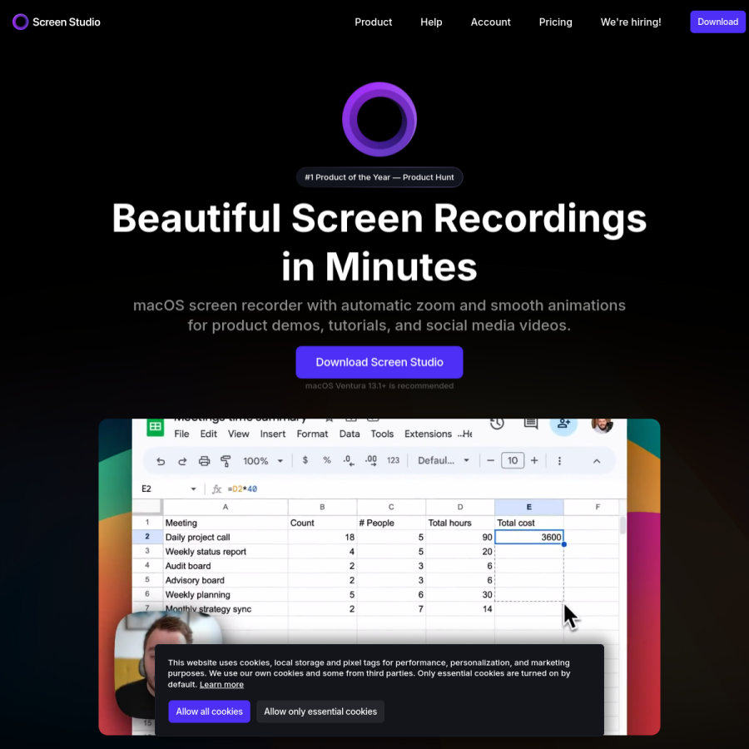Click the 123 number format button
This screenshot has width=749, height=749.
[x=393, y=460]
